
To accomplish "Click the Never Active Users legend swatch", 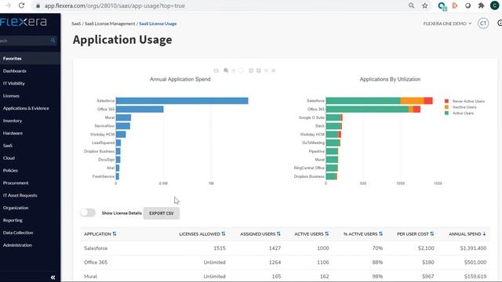I will (x=446, y=101).
